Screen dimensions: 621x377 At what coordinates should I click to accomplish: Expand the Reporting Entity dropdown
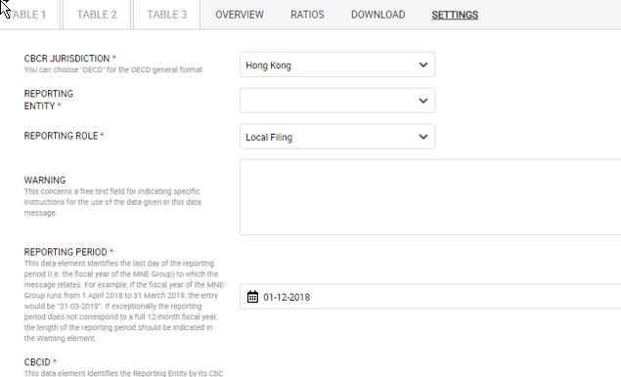pos(337,101)
